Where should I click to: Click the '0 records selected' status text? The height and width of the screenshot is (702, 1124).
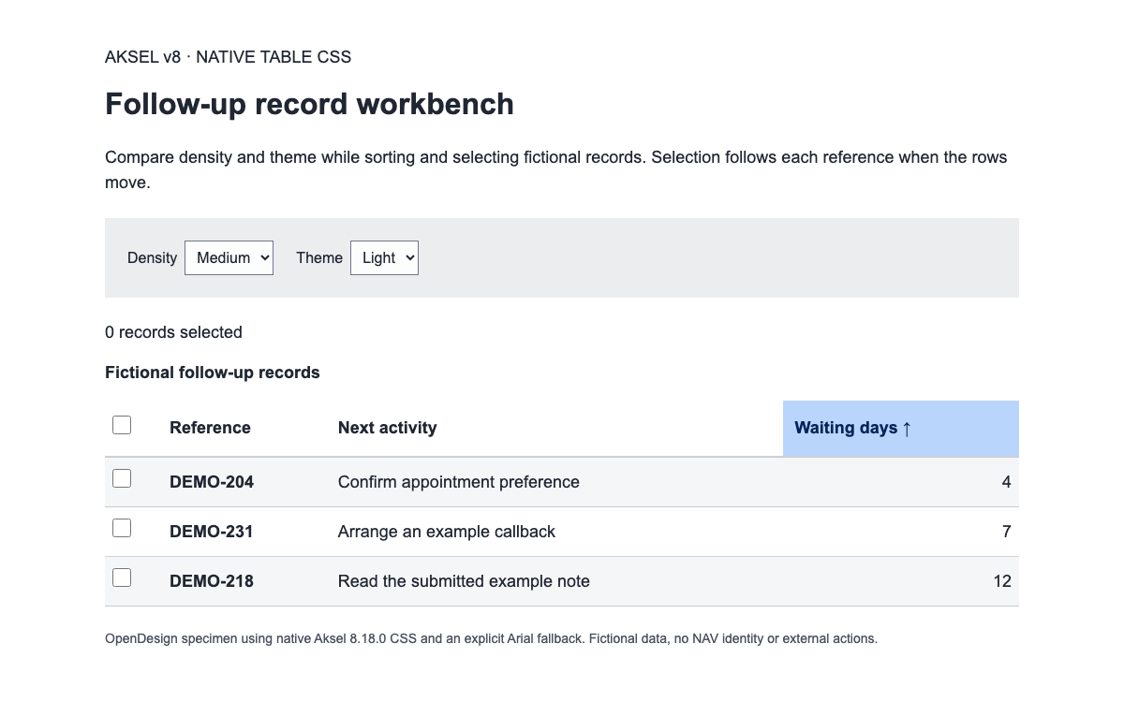(173, 332)
